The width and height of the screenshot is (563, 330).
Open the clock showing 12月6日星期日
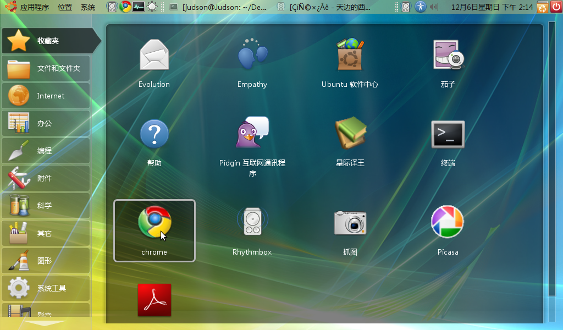492,7
